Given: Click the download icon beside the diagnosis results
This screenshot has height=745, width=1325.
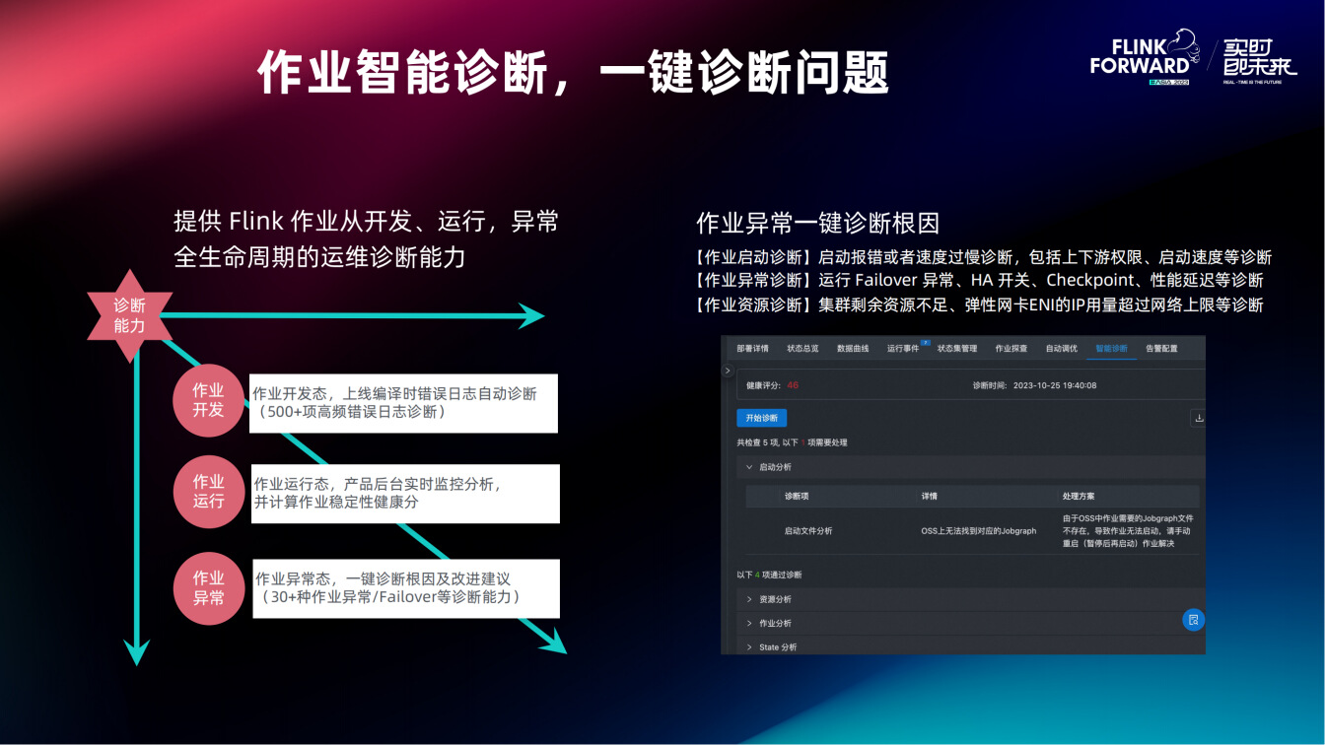Looking at the screenshot, I should click(x=1199, y=418).
